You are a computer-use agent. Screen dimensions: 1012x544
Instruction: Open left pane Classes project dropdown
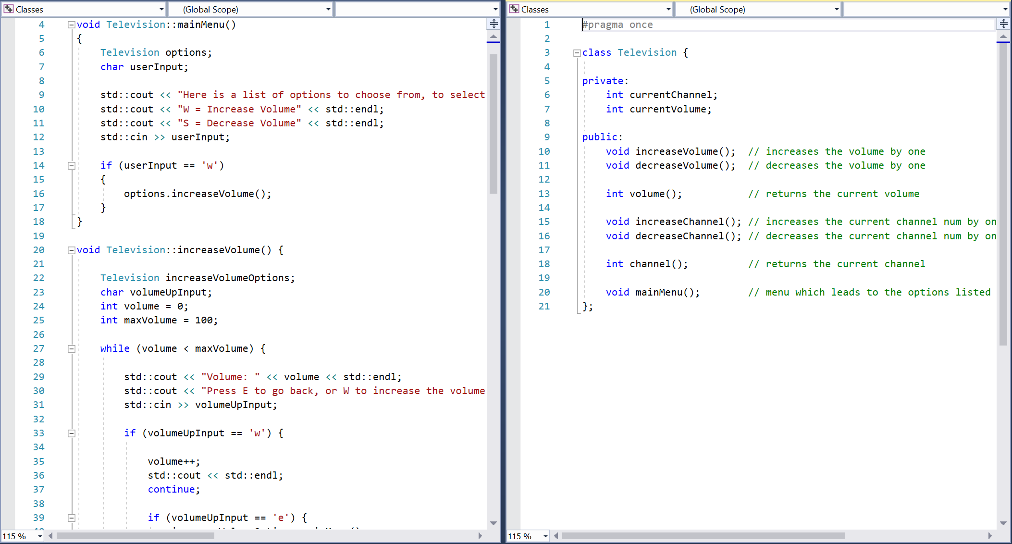click(161, 9)
